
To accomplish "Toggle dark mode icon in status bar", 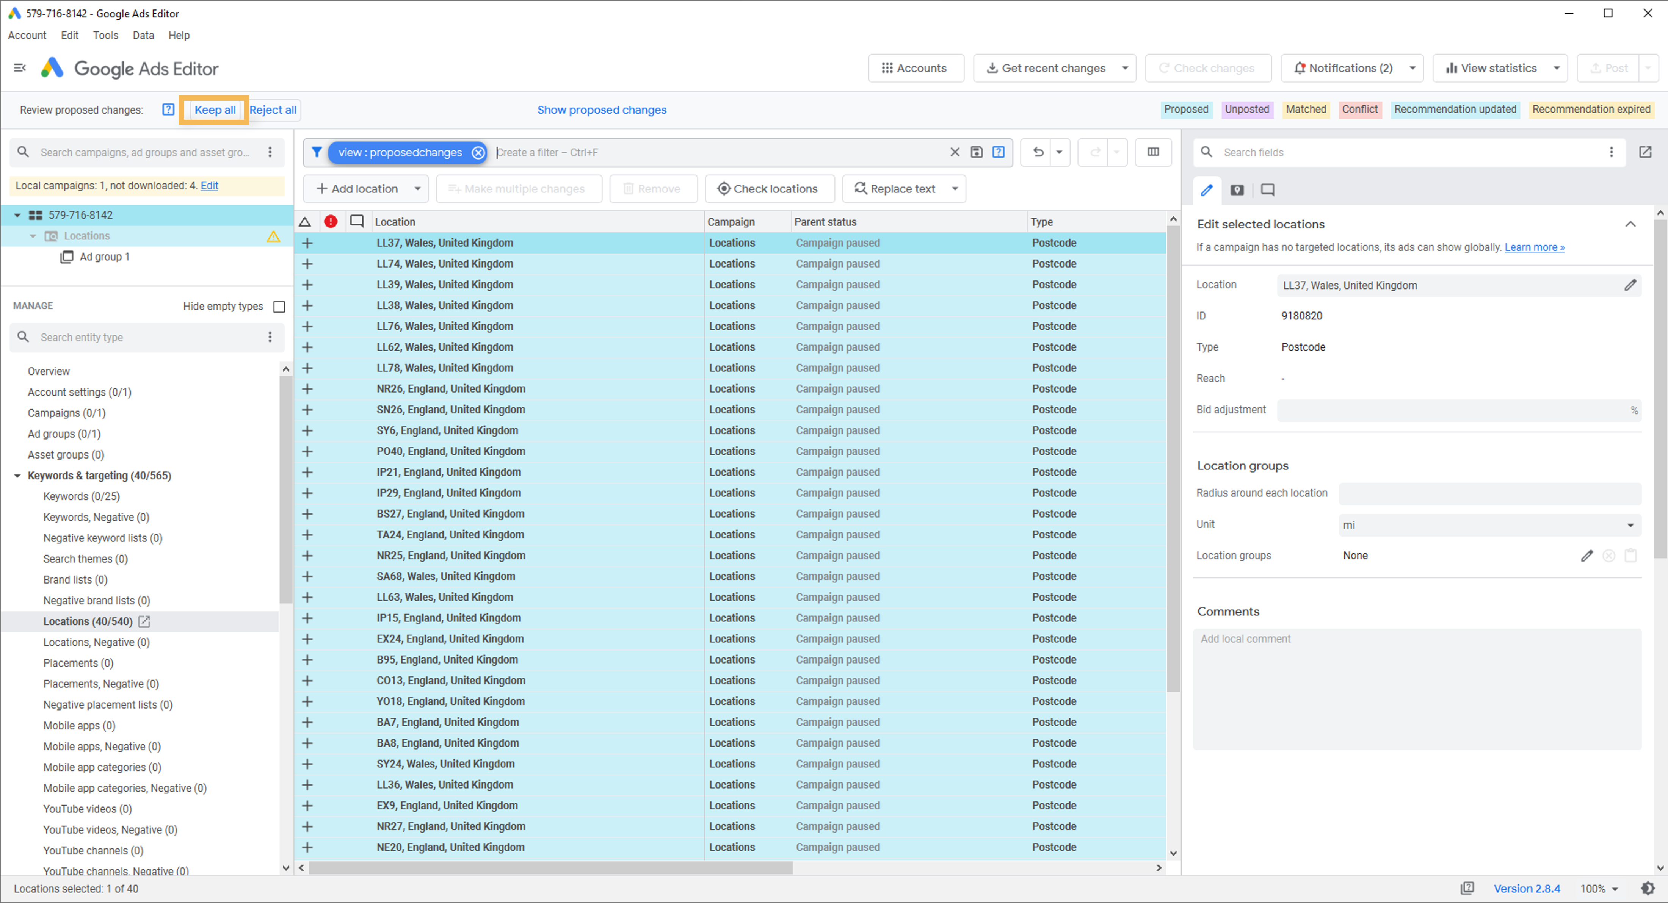I will coord(1647,888).
